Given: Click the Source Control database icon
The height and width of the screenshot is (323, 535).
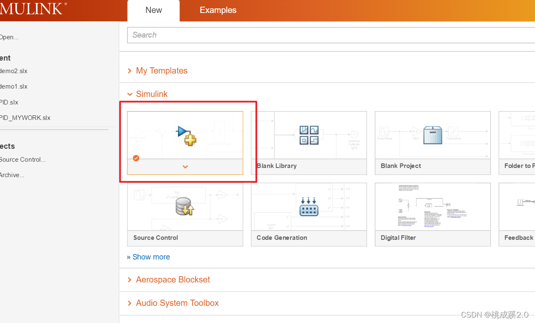Looking at the screenshot, I should coord(185,206).
